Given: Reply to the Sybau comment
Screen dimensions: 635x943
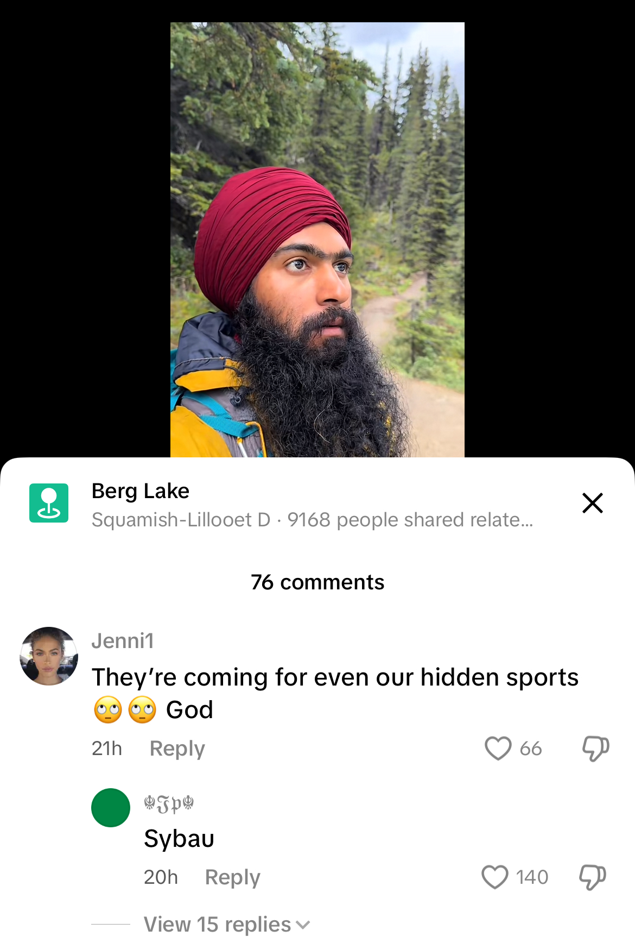Looking at the screenshot, I should [232, 877].
